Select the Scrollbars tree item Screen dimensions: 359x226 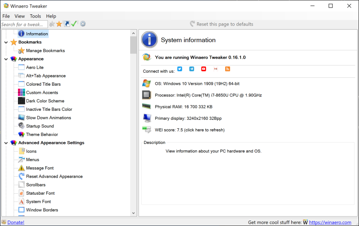coord(36,185)
